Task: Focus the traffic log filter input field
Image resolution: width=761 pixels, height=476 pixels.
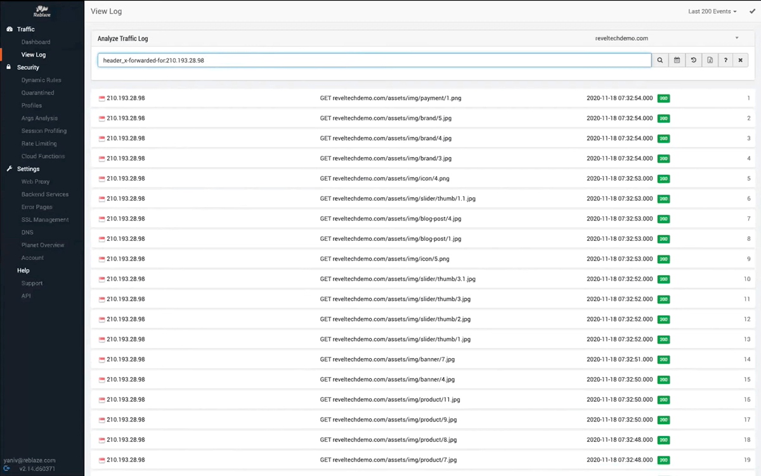Action: (374, 60)
